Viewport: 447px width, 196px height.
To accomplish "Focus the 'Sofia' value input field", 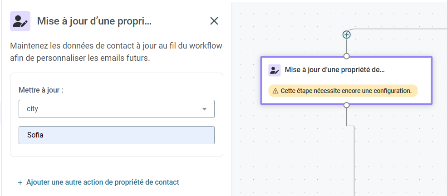I will tap(117, 135).
